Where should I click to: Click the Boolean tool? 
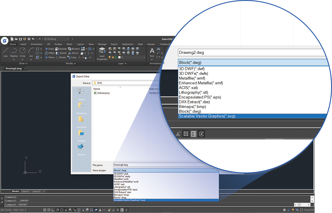click(74, 49)
